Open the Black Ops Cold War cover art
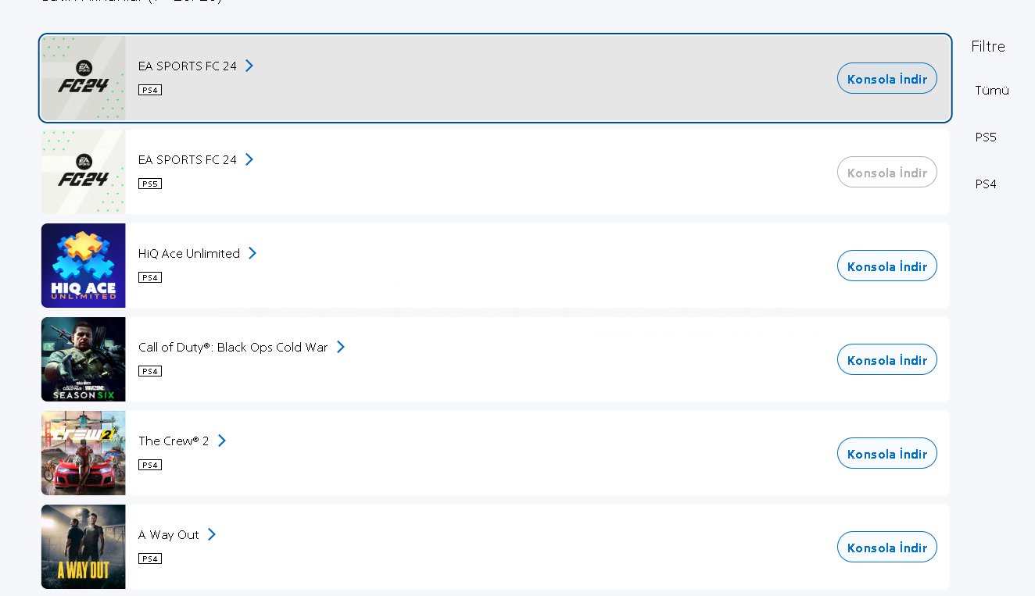 click(83, 359)
